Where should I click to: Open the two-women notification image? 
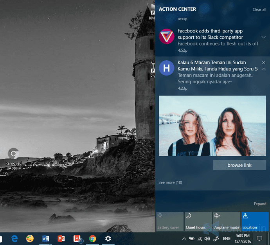[x=212, y=126]
